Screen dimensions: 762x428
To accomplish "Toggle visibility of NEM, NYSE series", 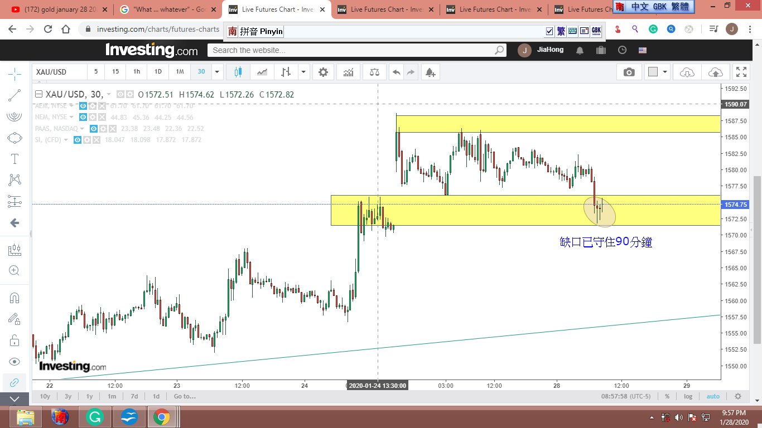I will click(83, 117).
